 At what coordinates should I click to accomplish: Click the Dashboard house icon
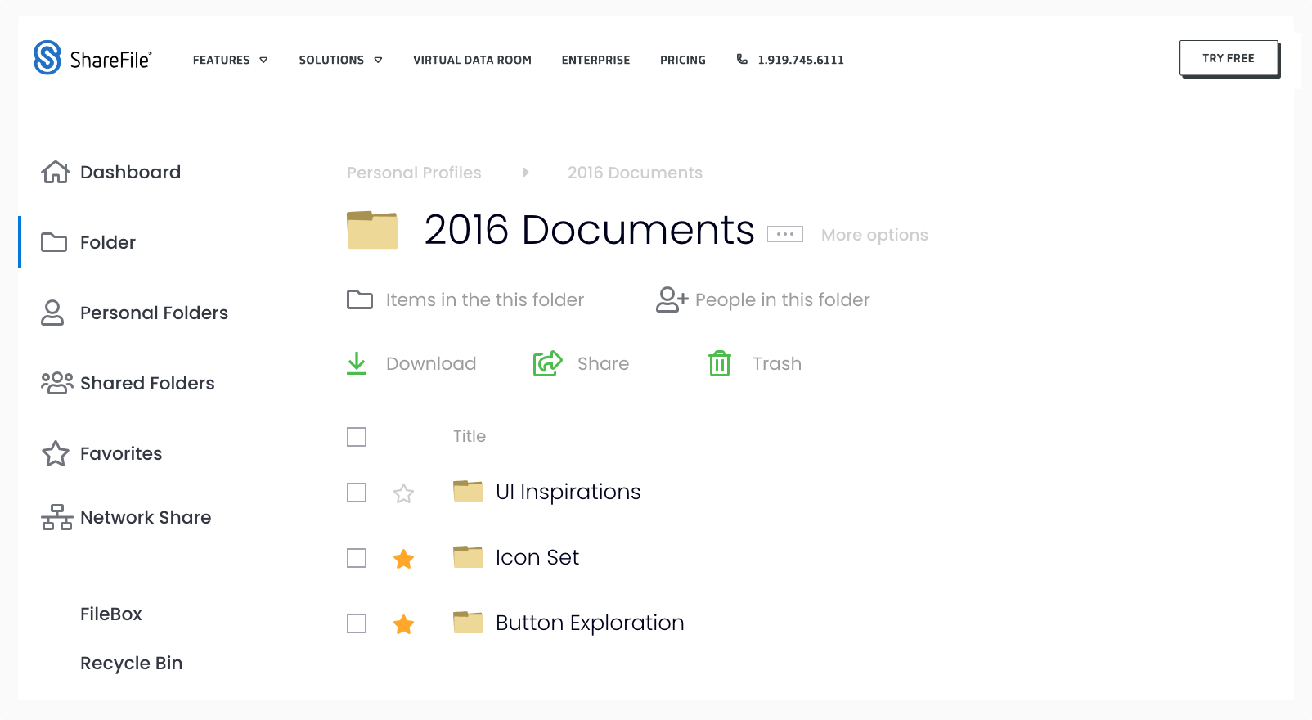click(x=55, y=172)
